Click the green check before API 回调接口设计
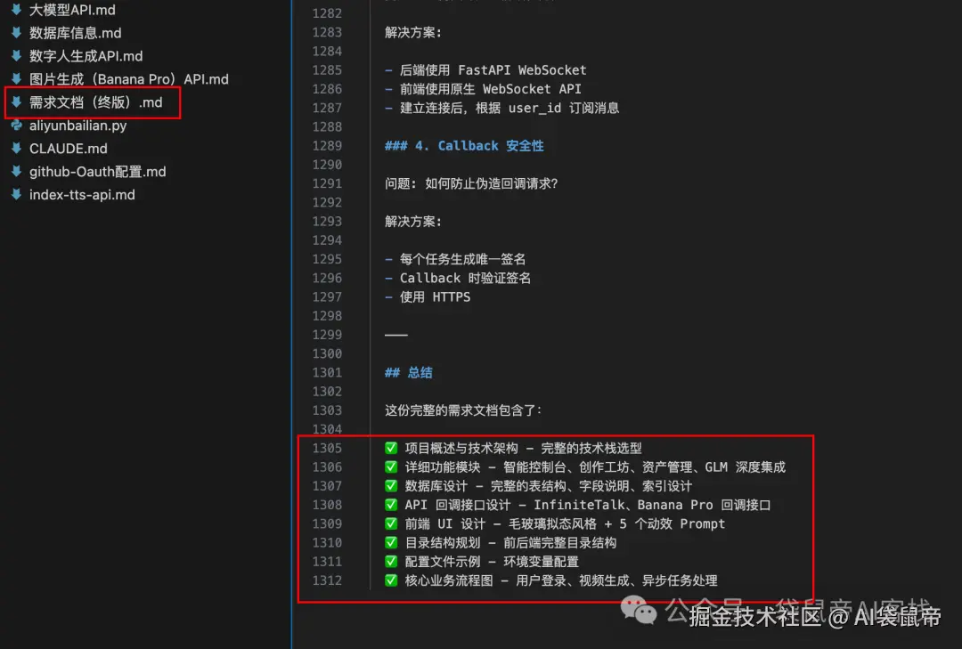Screen dimensions: 962x649 (x=391, y=505)
